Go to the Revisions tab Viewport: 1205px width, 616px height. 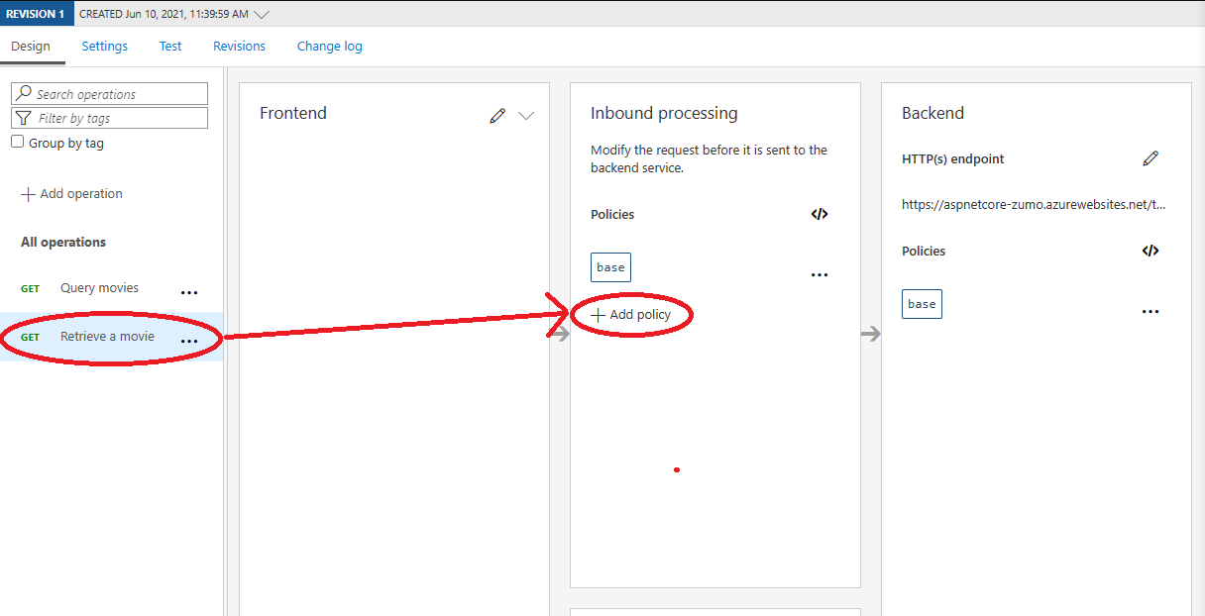click(x=240, y=46)
